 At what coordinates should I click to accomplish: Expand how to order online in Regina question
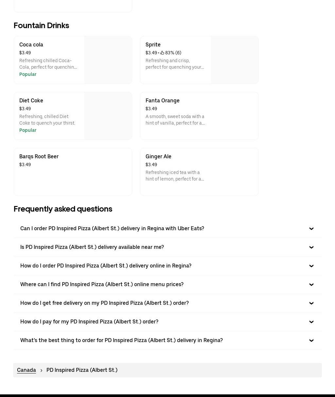(x=167, y=266)
